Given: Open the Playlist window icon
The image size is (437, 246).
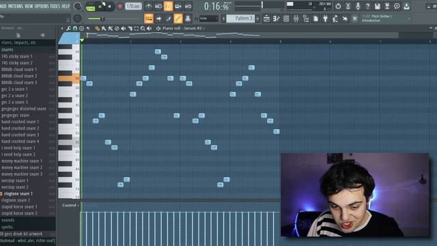Looking at the screenshot, I should tap(266, 18).
